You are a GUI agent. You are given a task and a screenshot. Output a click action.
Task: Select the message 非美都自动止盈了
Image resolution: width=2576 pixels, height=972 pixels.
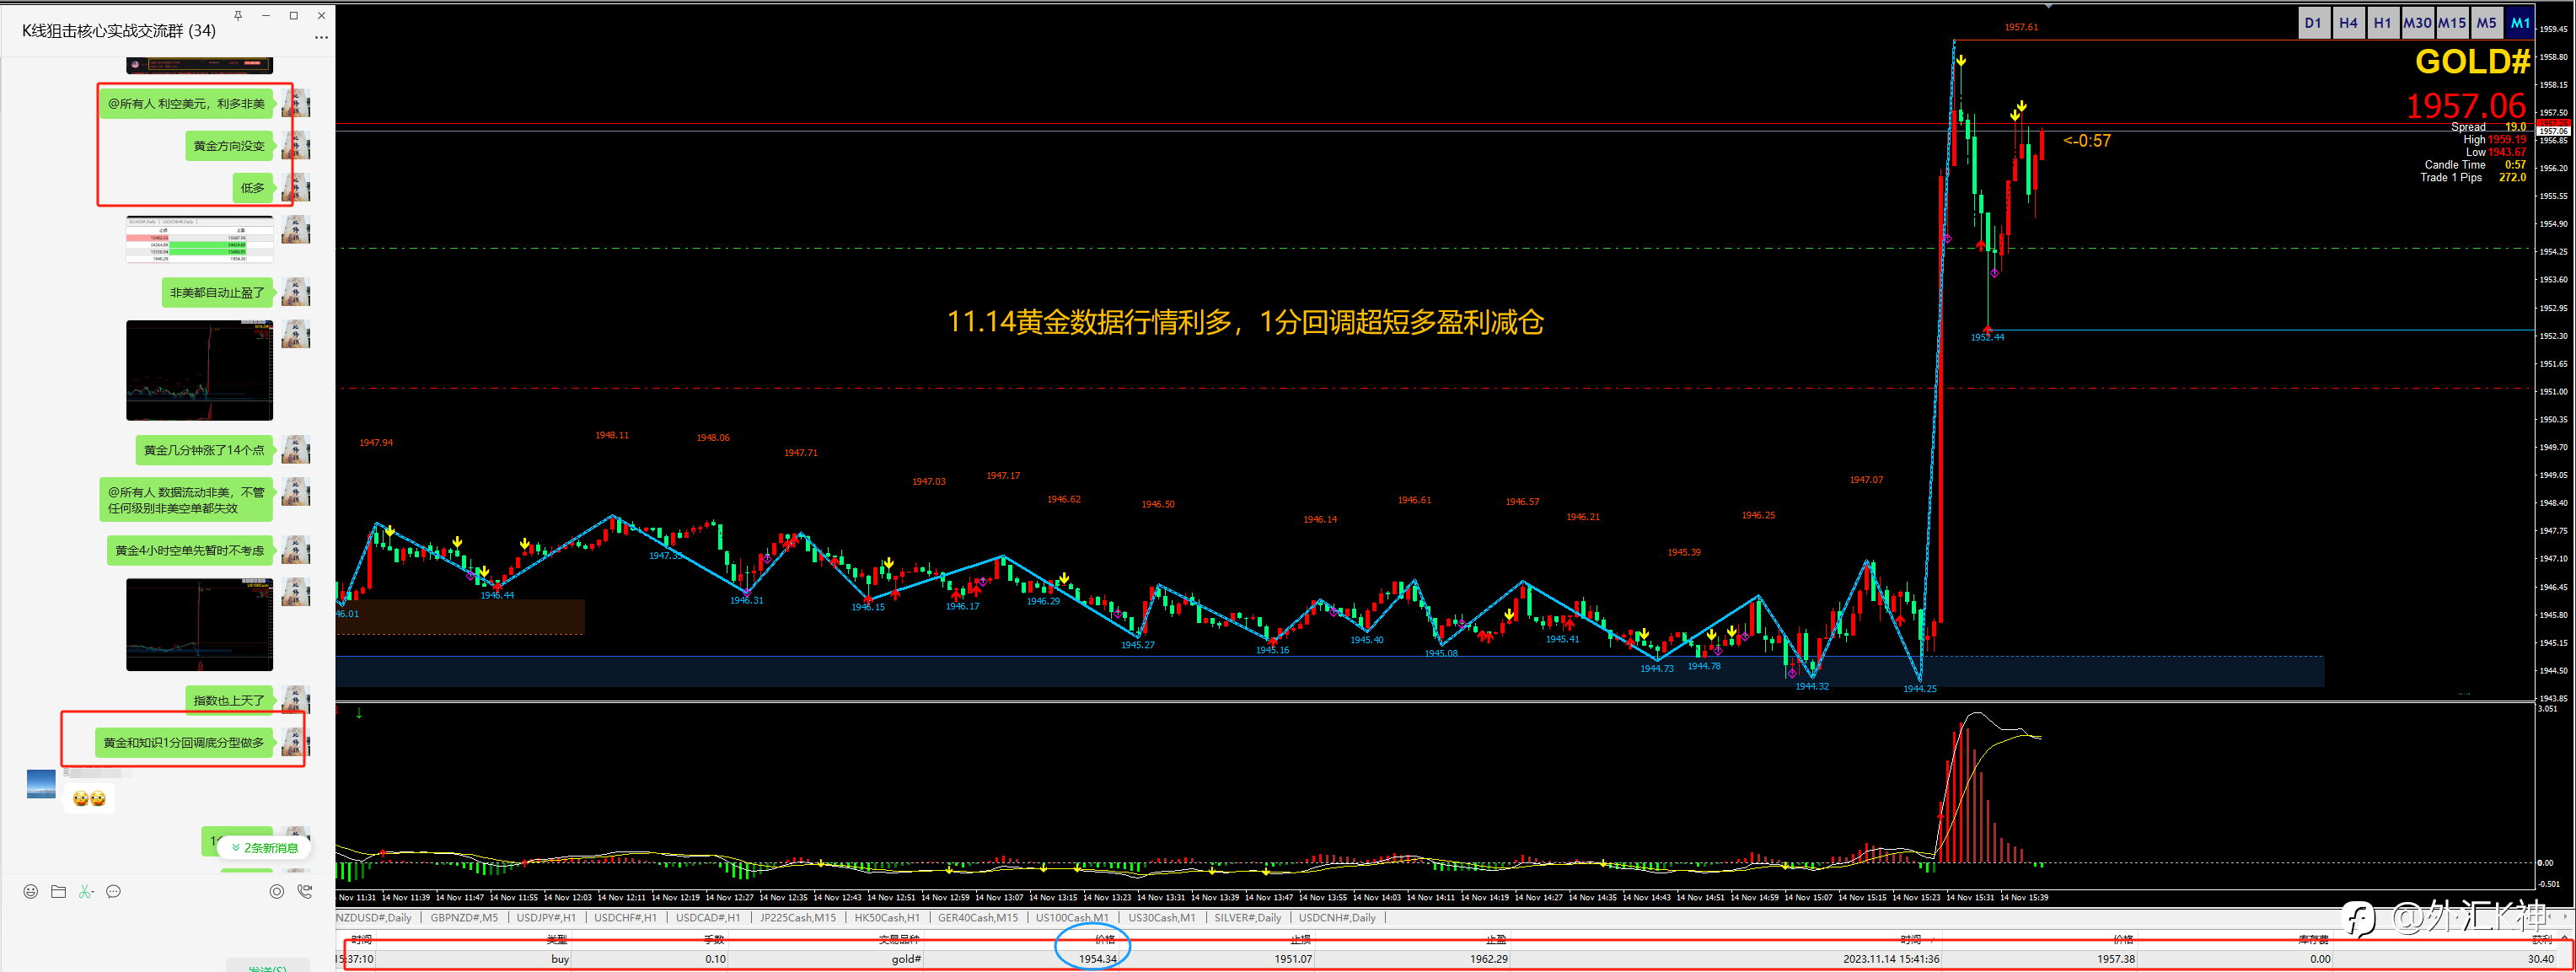[217, 293]
